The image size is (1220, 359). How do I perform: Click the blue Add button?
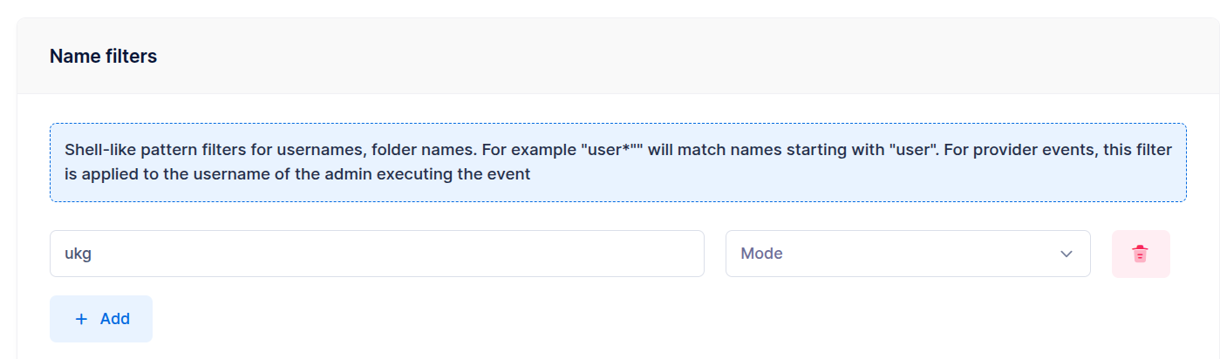pyautogui.click(x=101, y=319)
